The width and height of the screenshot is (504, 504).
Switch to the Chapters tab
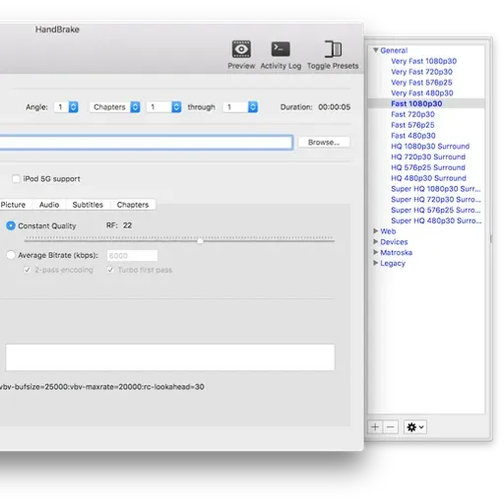click(133, 205)
